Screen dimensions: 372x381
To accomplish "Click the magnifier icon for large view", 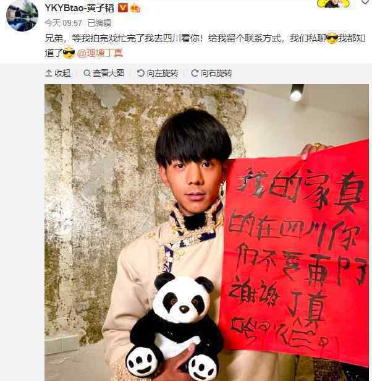I will (87, 73).
